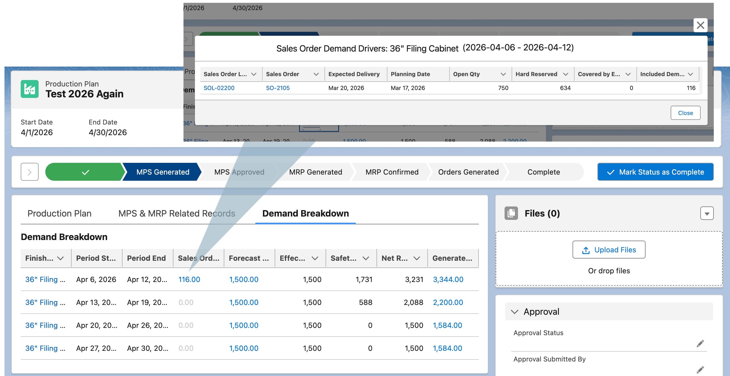Switch to MPS & MRP Related Records tab
Screen dimensions: 730x376
coord(176,213)
